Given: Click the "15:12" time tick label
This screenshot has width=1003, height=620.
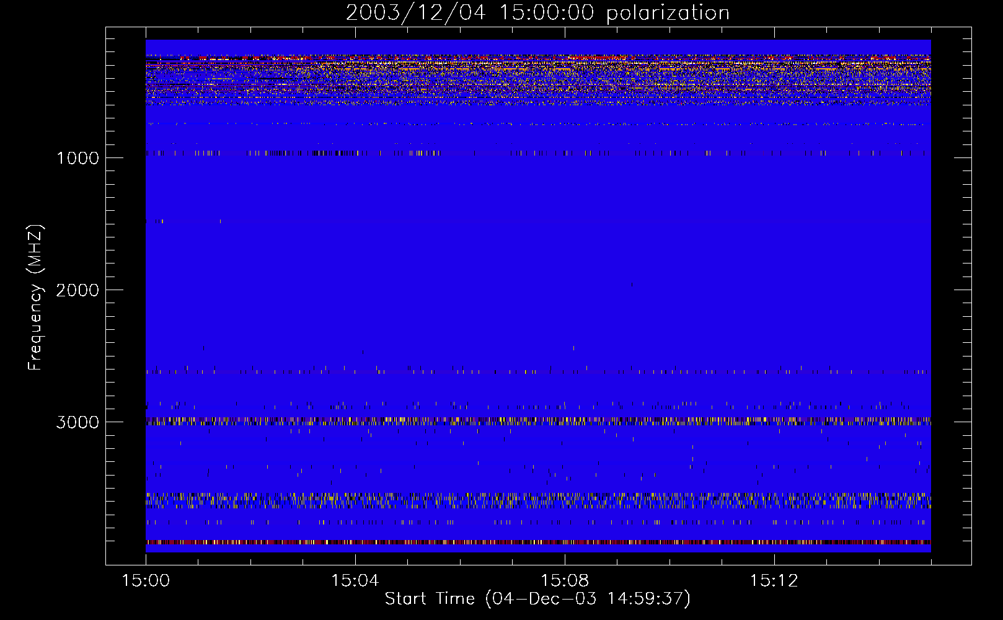Looking at the screenshot, I should pos(774,581).
